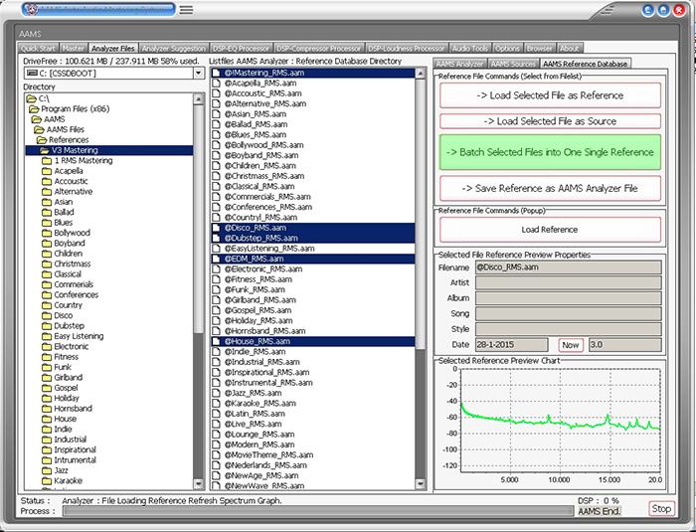696x532 pixels.
Task: Select @Karaoke_RMS.aam in the file list
Action: pyautogui.click(x=313, y=403)
